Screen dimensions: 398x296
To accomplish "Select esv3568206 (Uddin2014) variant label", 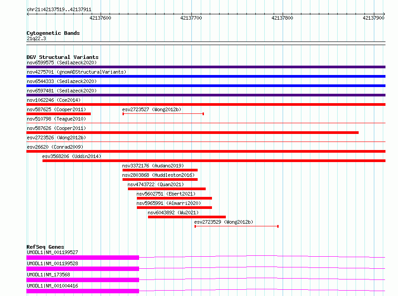I will point(72,156).
